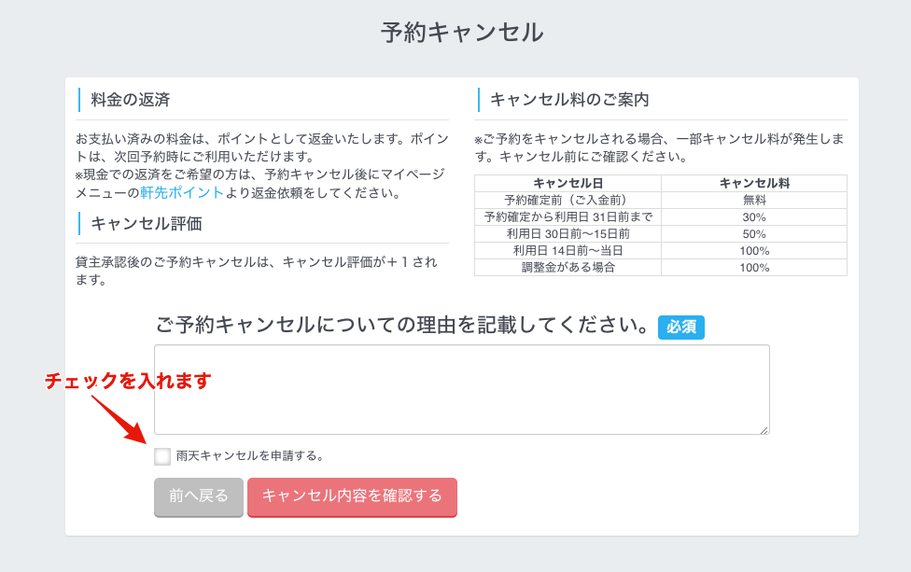Click the 予約キャンセル page title
This screenshot has width=911, height=572.
[462, 33]
